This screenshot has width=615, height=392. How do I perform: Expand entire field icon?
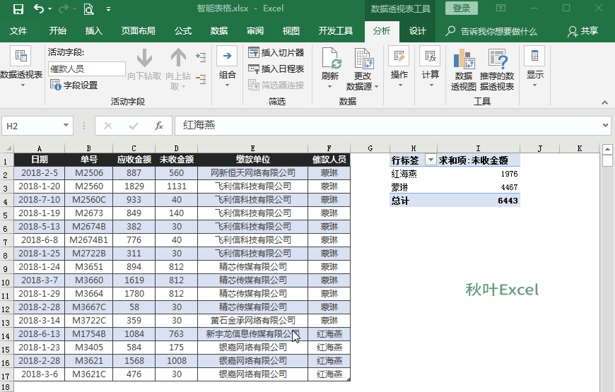[x=201, y=57]
